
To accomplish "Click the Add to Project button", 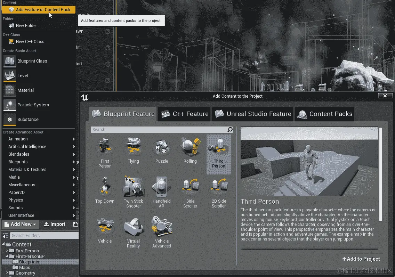I will click(x=361, y=259).
